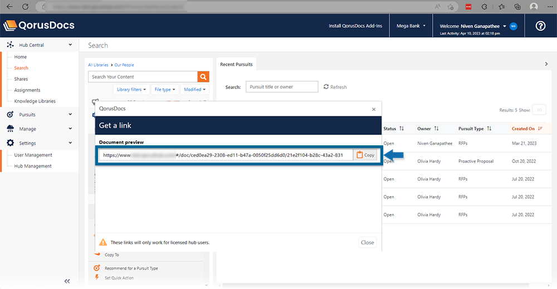The height and width of the screenshot is (289, 557).
Task: Click the Proactive Proposal cell
Action: pos(476,161)
